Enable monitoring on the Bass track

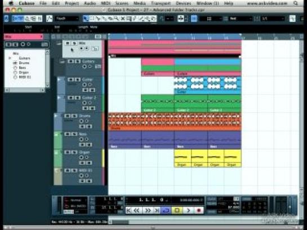87,139
